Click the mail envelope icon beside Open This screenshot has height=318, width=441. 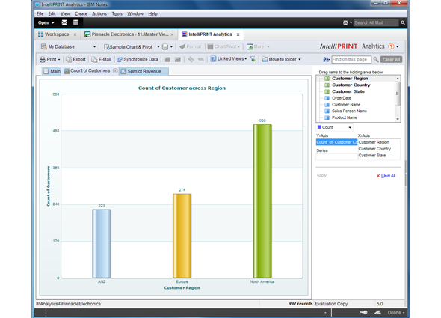[64, 22]
